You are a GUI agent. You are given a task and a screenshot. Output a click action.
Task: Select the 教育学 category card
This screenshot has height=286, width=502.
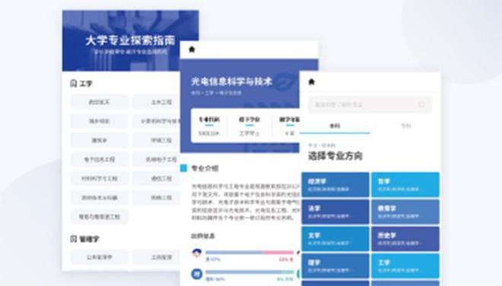pos(405,211)
